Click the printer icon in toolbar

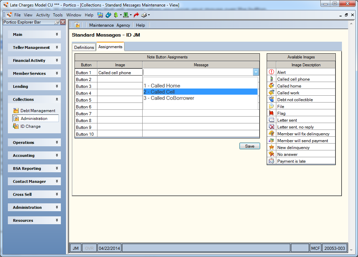144,15
